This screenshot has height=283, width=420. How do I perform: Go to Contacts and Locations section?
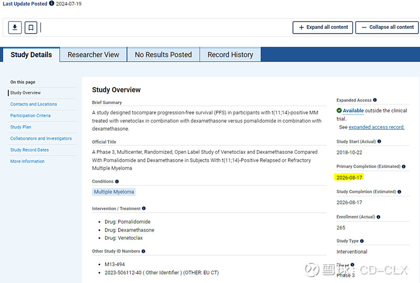(34, 104)
